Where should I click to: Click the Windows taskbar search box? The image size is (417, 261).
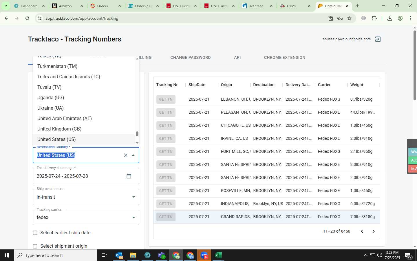coord(56,255)
